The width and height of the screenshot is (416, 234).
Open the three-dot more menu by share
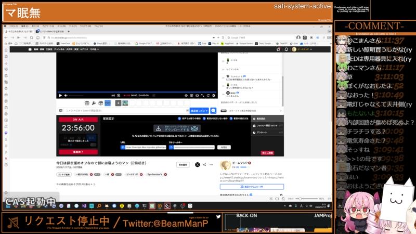click(x=211, y=165)
